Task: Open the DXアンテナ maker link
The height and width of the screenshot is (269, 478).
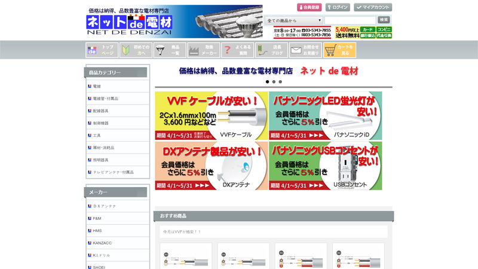Action: click(118, 206)
